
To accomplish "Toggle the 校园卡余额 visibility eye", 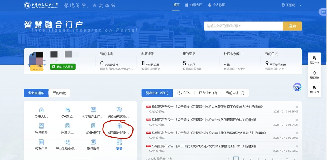I will (x=242, y=54).
